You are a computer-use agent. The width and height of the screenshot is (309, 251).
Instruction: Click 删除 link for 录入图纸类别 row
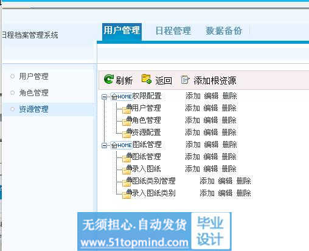click(244, 193)
